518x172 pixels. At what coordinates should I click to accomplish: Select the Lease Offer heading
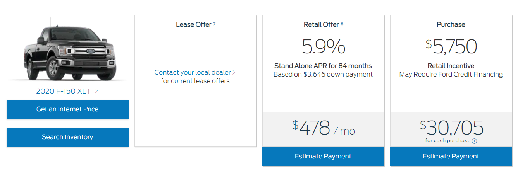194,24
